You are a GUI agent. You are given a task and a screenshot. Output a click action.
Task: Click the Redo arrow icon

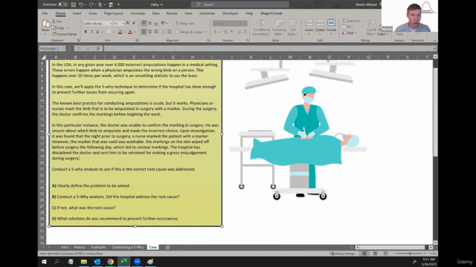(91, 4)
